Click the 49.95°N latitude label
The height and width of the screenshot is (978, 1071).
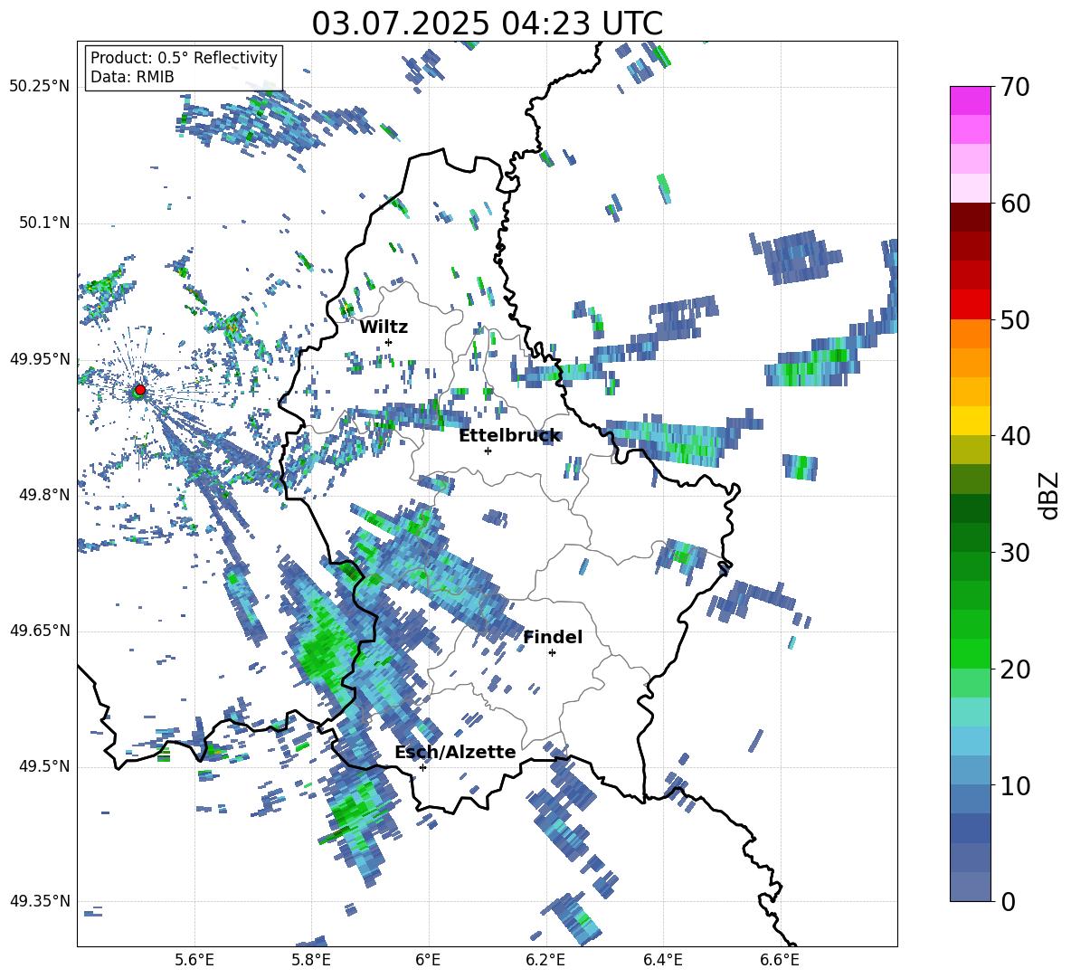pos(40,359)
